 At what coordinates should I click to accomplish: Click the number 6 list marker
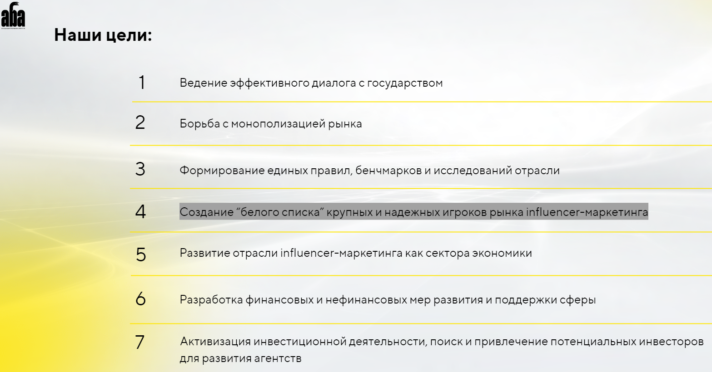coord(141,299)
